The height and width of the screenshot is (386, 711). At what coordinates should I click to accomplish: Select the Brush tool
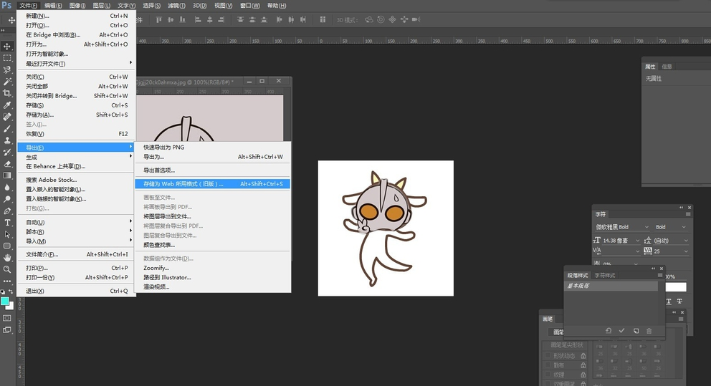(7, 128)
